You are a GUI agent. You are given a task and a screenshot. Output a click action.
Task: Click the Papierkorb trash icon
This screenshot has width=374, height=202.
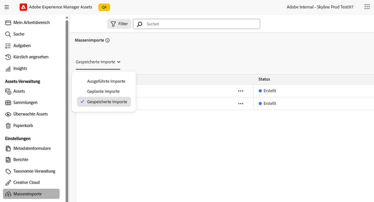(8, 126)
